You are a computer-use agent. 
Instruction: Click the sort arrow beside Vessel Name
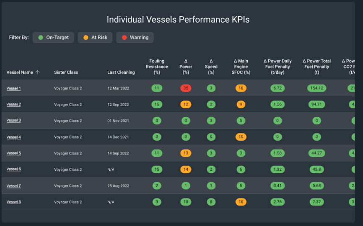point(38,72)
